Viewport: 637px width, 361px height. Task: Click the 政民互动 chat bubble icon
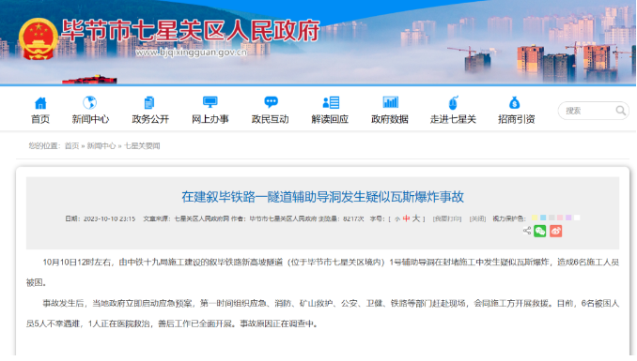pyautogui.click(x=271, y=102)
